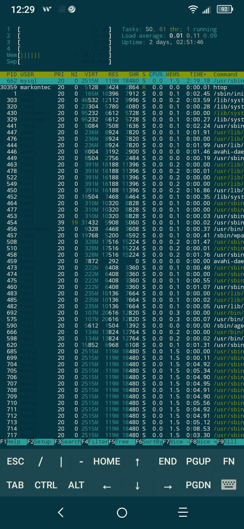This screenshot has width=244, height=529.
Task: Sort by the MEM% column header
Action: (173, 75)
